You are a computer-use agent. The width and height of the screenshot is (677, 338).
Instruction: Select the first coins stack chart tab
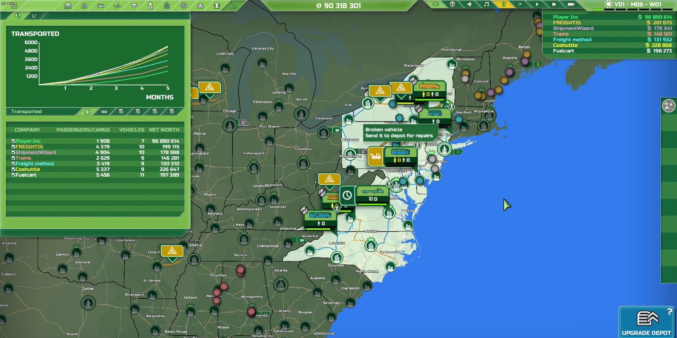(121, 111)
